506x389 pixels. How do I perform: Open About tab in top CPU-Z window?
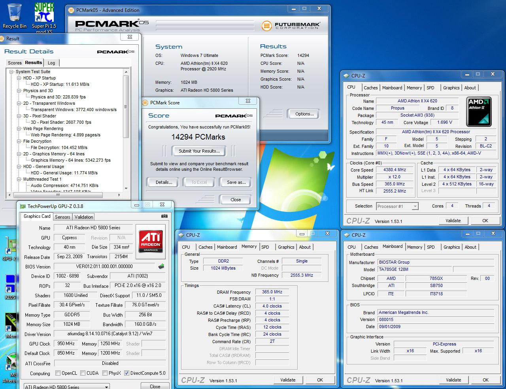click(470, 88)
